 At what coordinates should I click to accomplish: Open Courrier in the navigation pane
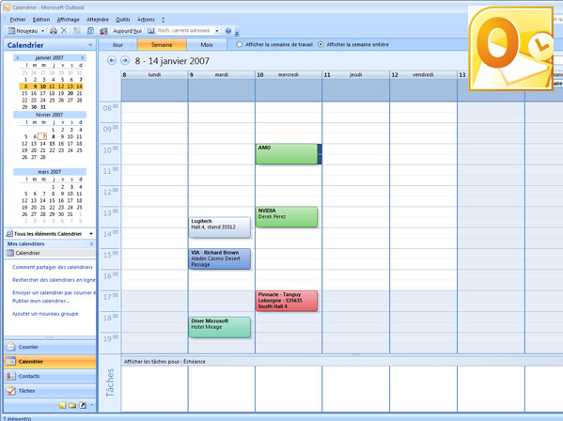point(50,347)
